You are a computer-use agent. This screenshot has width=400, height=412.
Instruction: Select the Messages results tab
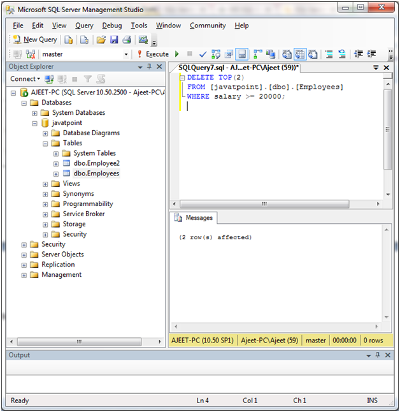(196, 217)
